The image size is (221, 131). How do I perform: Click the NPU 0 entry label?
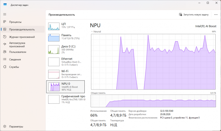point(66,84)
